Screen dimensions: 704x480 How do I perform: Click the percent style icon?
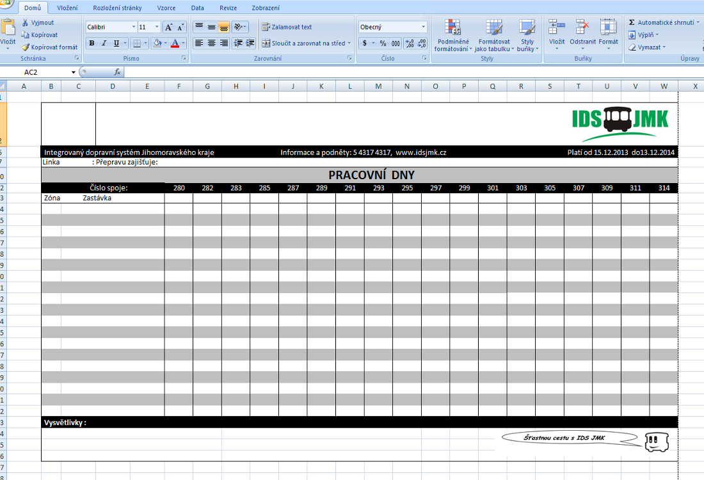tap(383, 44)
